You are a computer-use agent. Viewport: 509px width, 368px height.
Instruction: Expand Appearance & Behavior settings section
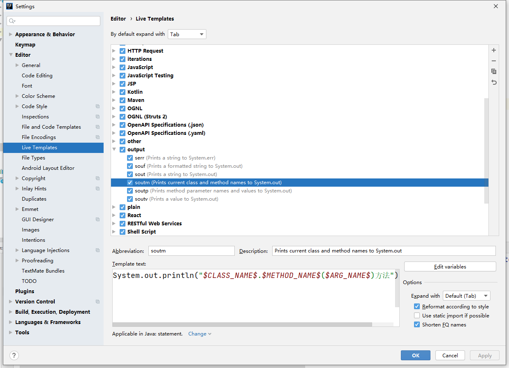click(x=11, y=35)
